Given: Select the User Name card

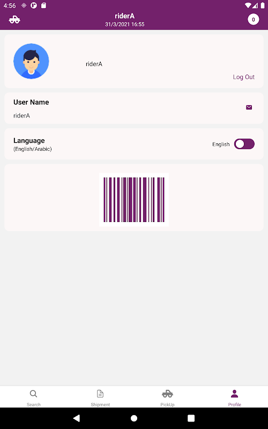Looking at the screenshot, I should [x=134, y=108].
